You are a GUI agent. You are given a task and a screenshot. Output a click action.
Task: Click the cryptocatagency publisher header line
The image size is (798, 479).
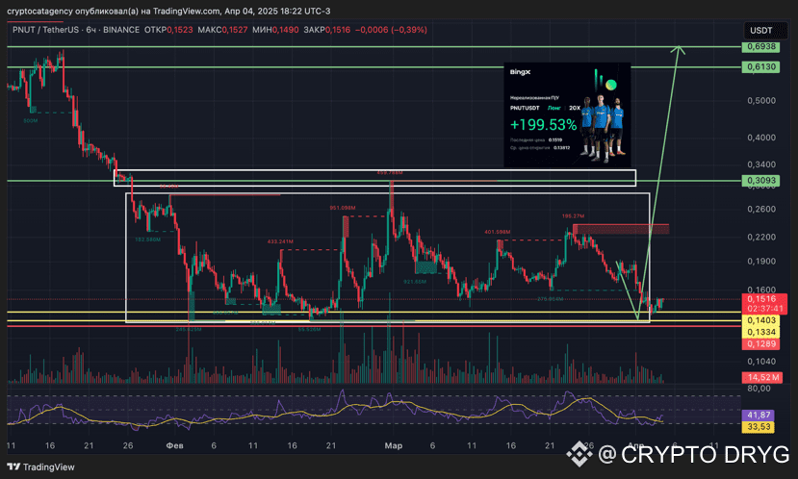(x=168, y=11)
